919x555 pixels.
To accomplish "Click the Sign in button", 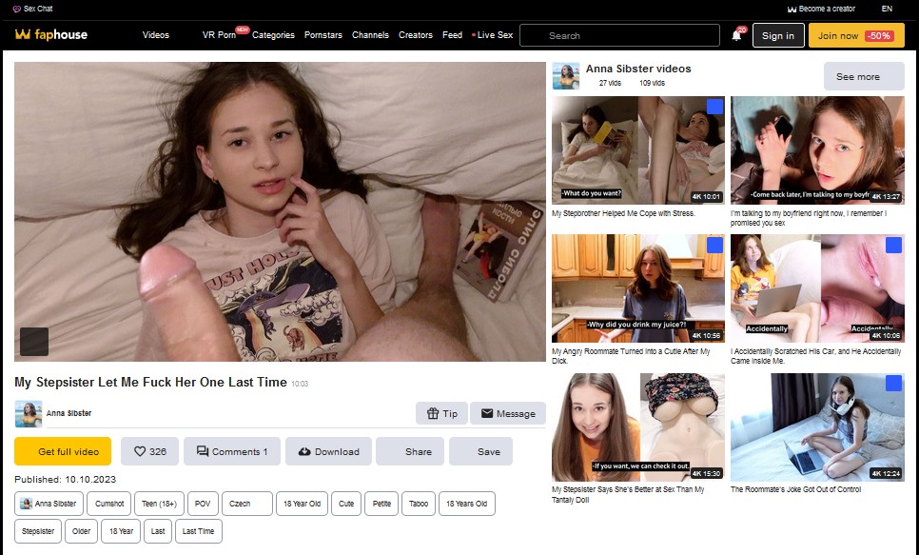I will click(x=777, y=36).
